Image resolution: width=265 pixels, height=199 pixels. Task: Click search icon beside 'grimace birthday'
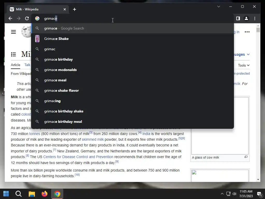pyautogui.click(x=37, y=59)
